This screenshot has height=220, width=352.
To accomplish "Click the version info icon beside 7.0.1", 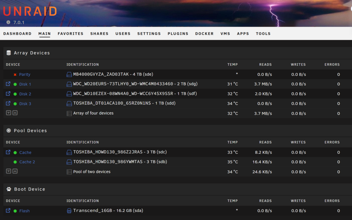I will (x=8, y=22).
